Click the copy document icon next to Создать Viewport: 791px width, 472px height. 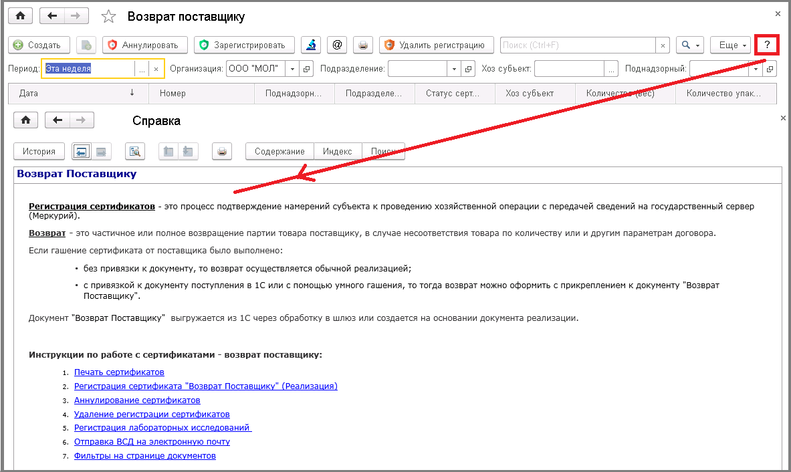(86, 45)
